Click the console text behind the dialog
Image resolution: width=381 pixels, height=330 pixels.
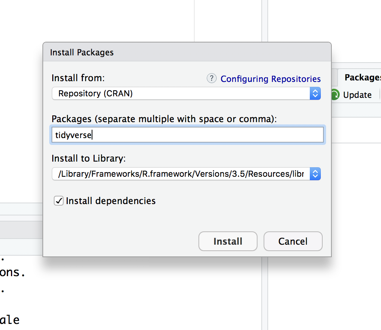pos(13,272)
